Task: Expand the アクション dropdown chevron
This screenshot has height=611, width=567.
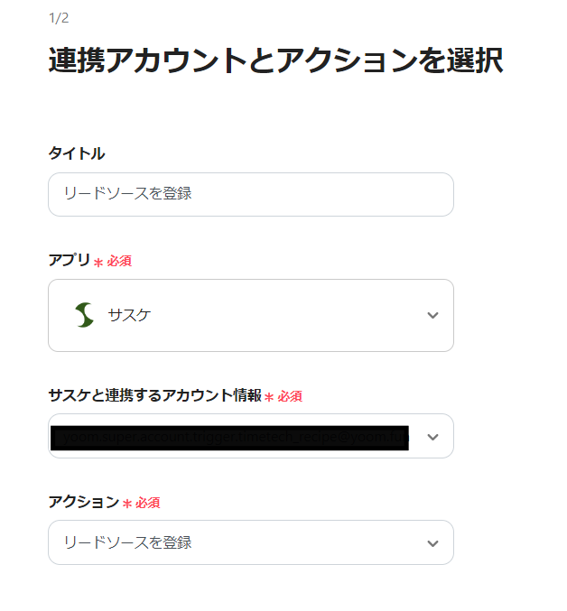Action: click(x=432, y=543)
